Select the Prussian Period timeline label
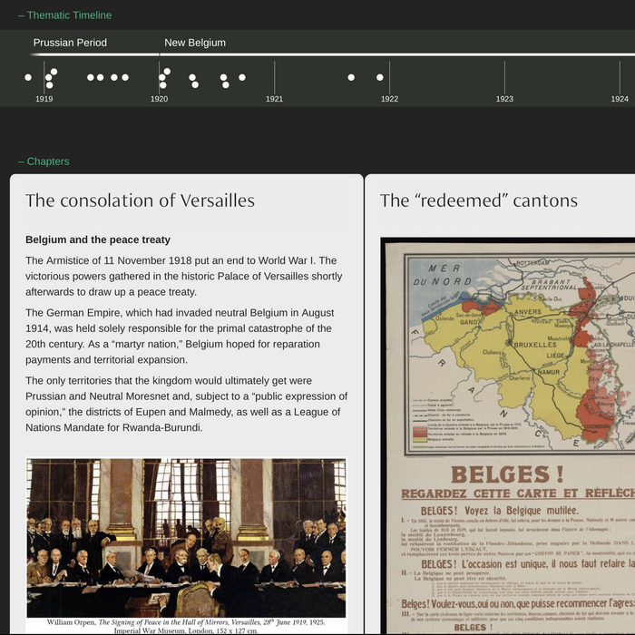The width and height of the screenshot is (635, 635). coord(70,43)
